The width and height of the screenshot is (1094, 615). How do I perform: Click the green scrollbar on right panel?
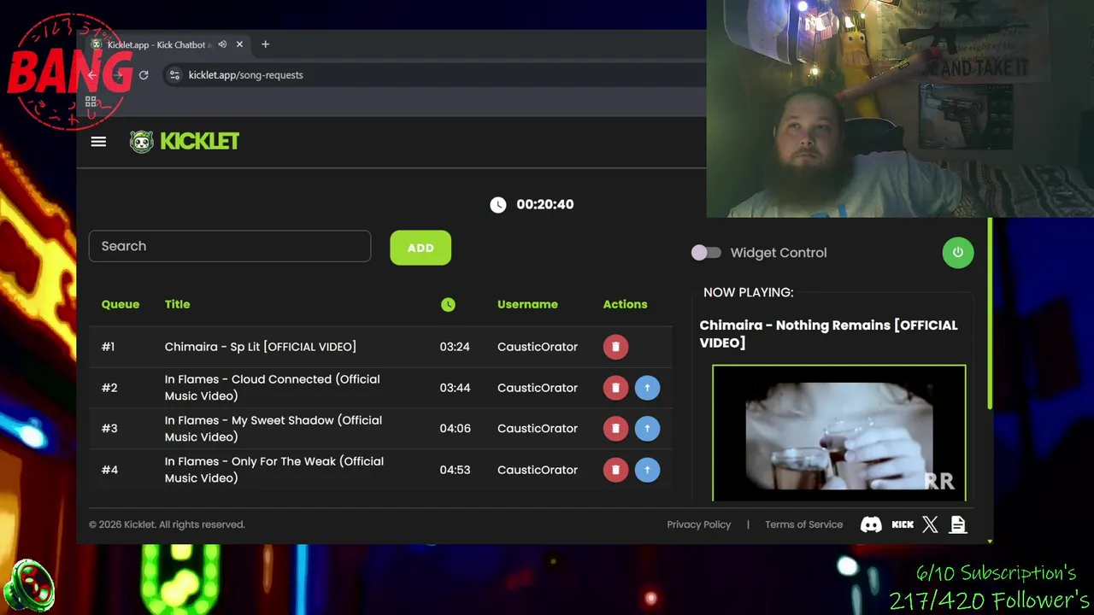coord(990,314)
